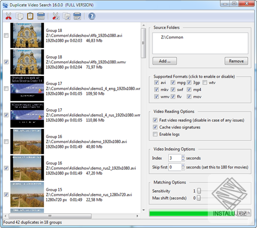Increase Skip first seconds with up arrow
Image resolution: width=257 pixels, height=228 pixels.
[183, 165]
